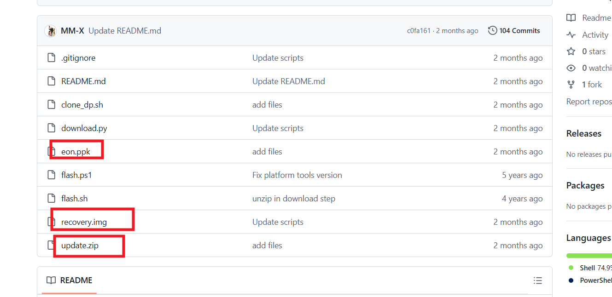Click the c0fa161 commit hash
This screenshot has width=612, height=297.
419,31
